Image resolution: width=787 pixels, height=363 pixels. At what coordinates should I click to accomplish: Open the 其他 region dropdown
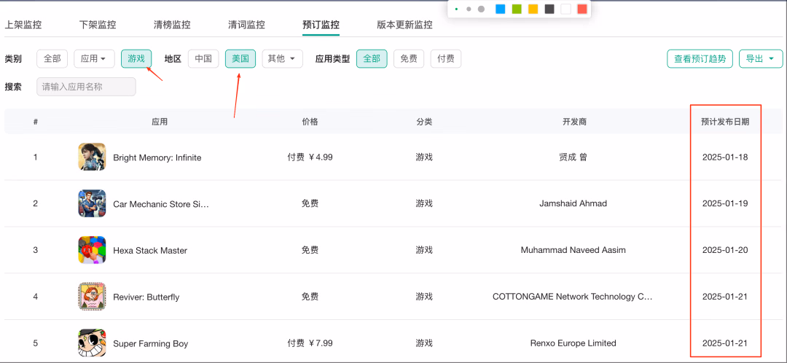282,59
